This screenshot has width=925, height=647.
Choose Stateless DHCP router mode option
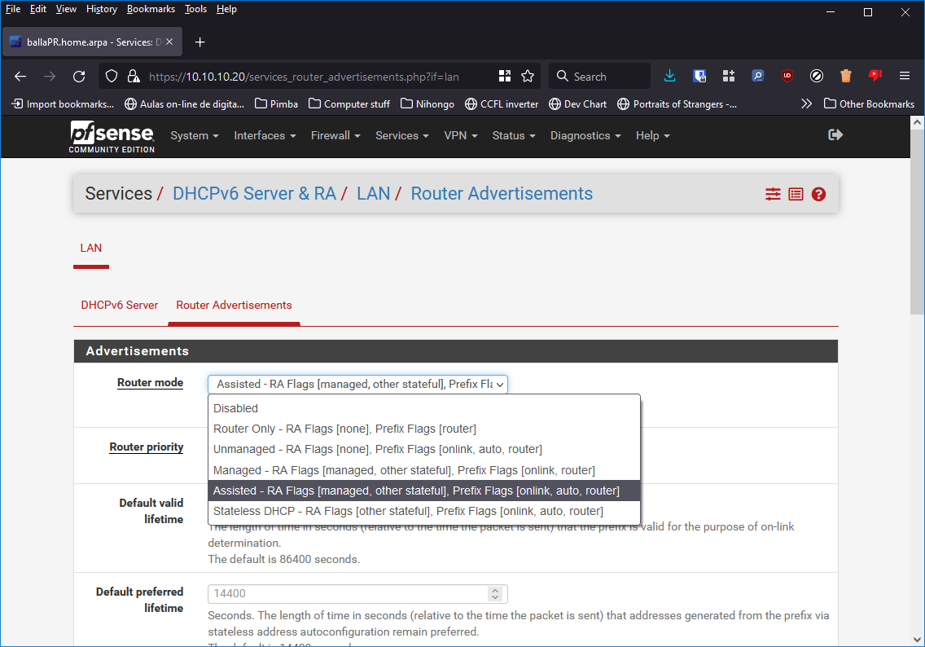click(x=408, y=511)
